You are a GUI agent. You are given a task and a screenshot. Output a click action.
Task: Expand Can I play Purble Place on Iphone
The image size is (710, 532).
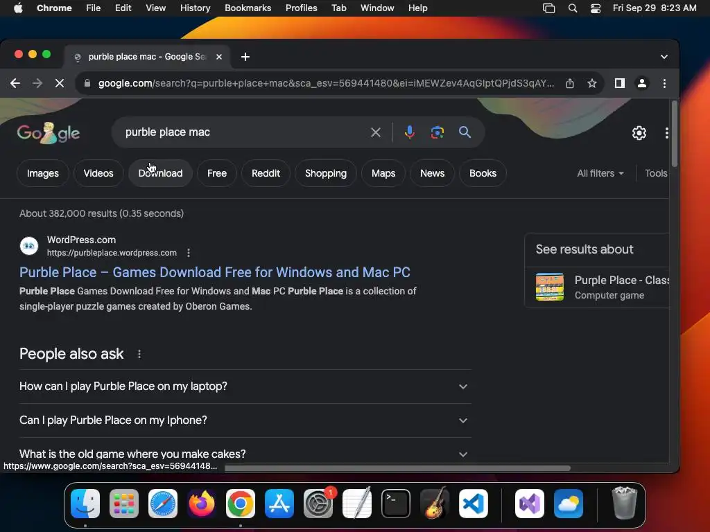pos(245,420)
